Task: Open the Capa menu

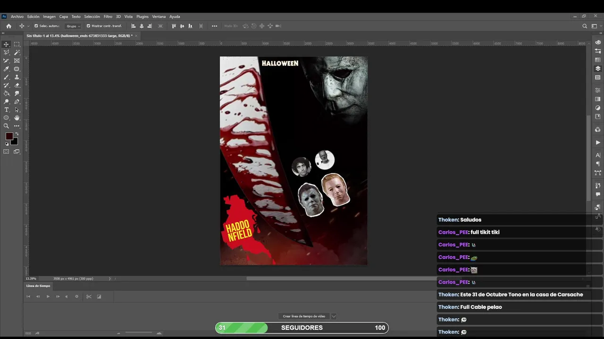Action: (64, 16)
